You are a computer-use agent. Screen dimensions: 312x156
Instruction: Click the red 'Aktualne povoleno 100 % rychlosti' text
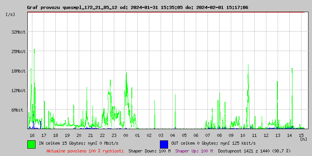(85, 151)
